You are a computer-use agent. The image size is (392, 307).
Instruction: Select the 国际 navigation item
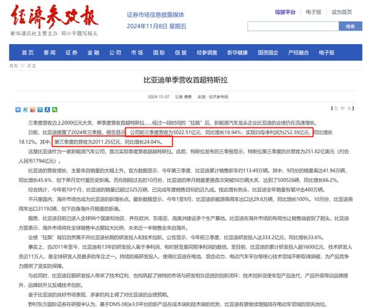(159, 53)
